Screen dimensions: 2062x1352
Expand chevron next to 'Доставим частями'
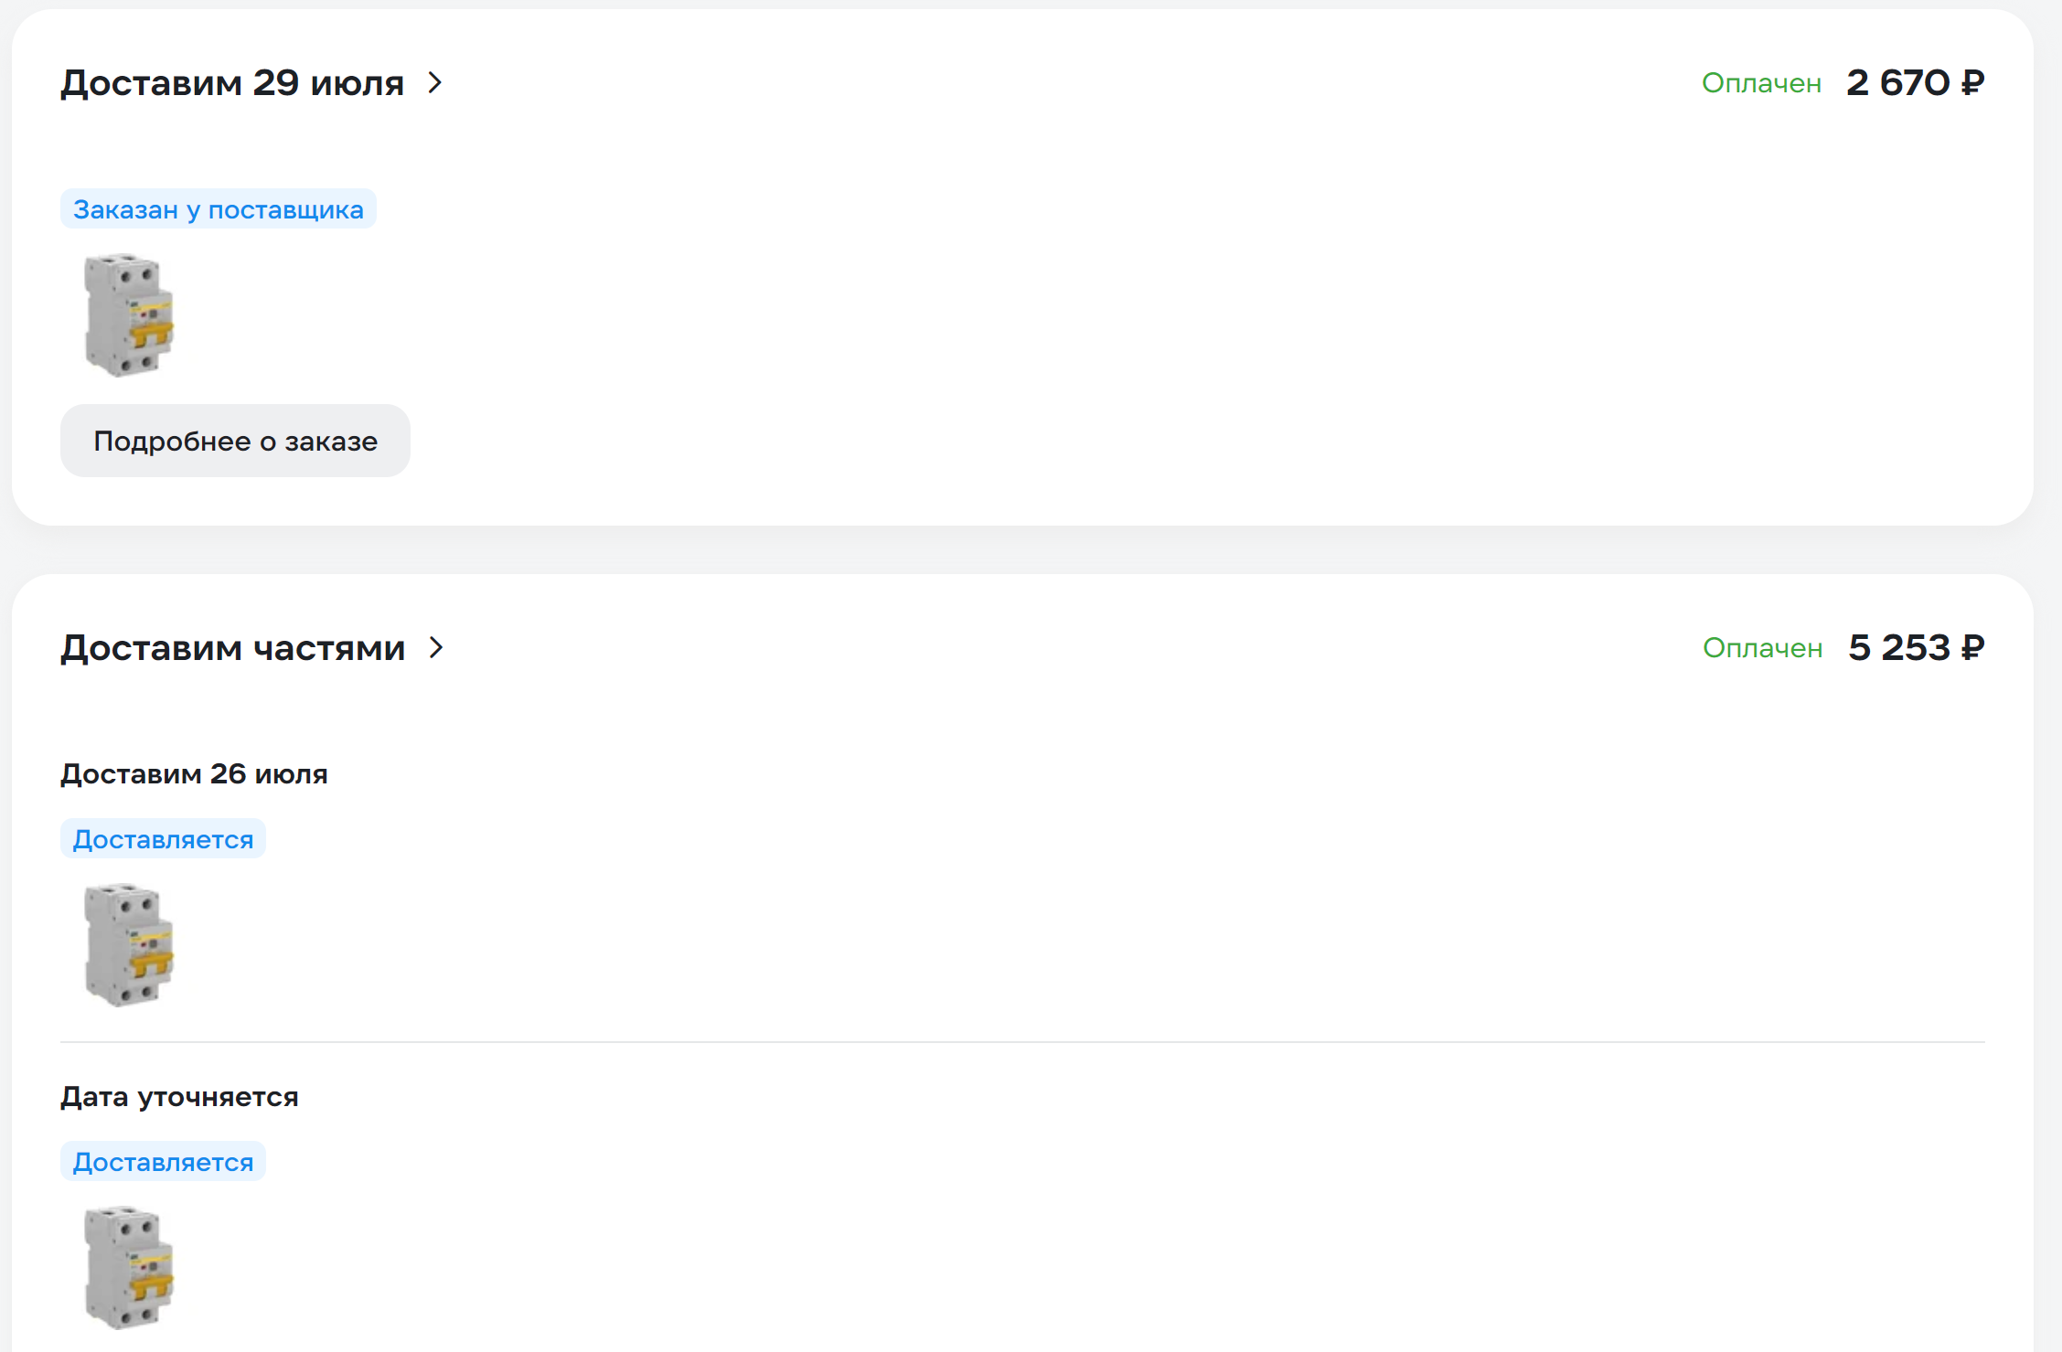click(x=436, y=648)
